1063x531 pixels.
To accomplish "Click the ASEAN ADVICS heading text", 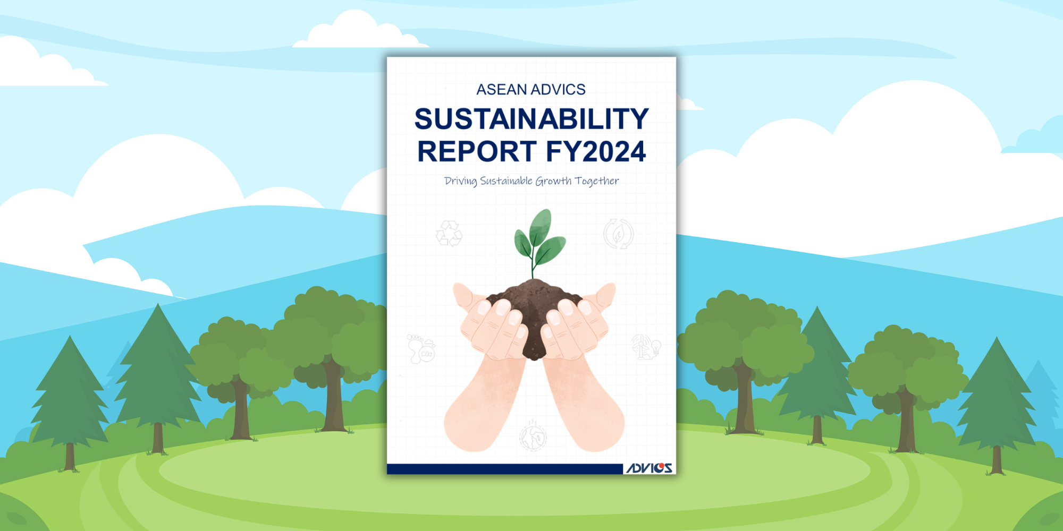I will click(x=530, y=89).
